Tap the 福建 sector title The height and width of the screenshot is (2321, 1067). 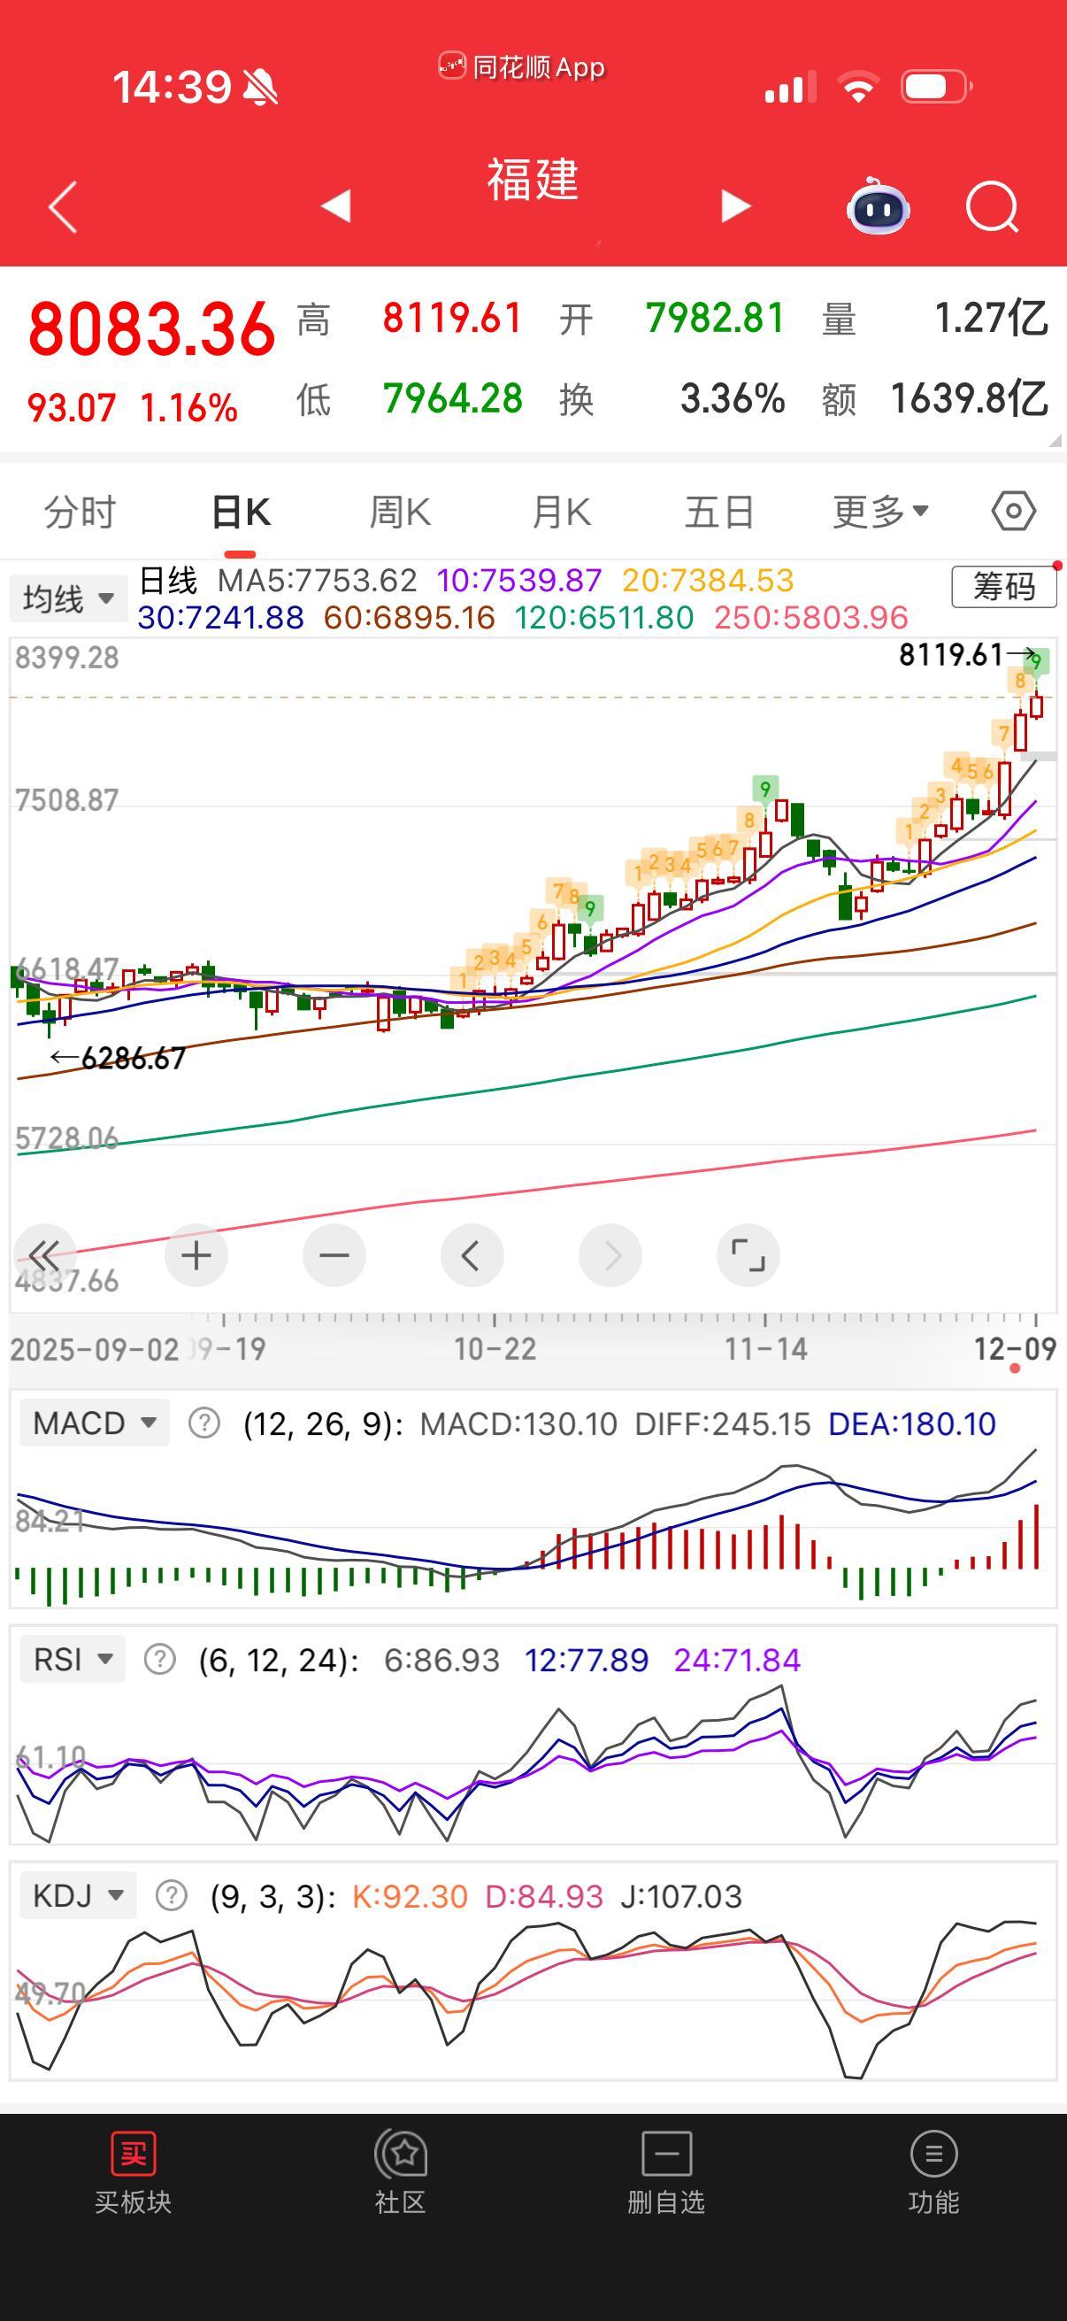[533, 179]
